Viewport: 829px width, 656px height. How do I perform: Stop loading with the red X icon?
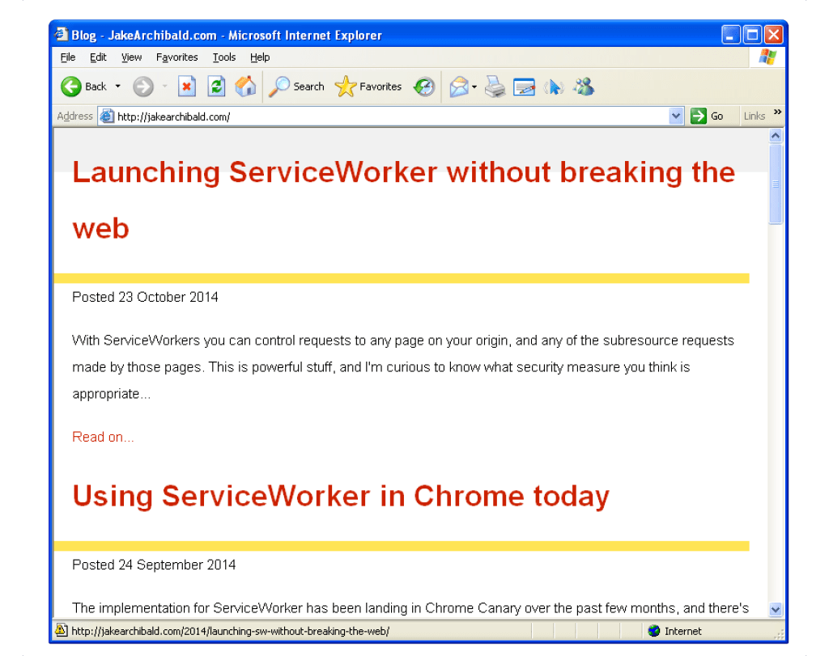187,87
